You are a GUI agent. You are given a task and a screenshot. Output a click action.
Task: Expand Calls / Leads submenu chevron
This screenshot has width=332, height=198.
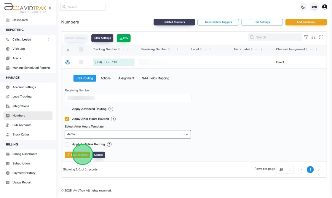[49, 39]
